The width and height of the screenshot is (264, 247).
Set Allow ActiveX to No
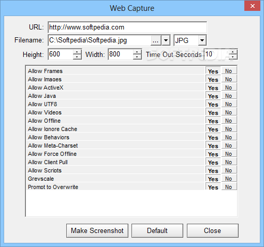(229, 88)
